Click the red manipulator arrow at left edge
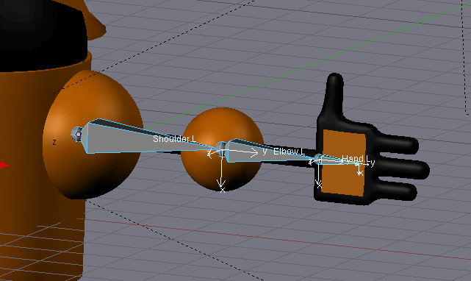This screenshot has width=471, height=281. (4, 165)
